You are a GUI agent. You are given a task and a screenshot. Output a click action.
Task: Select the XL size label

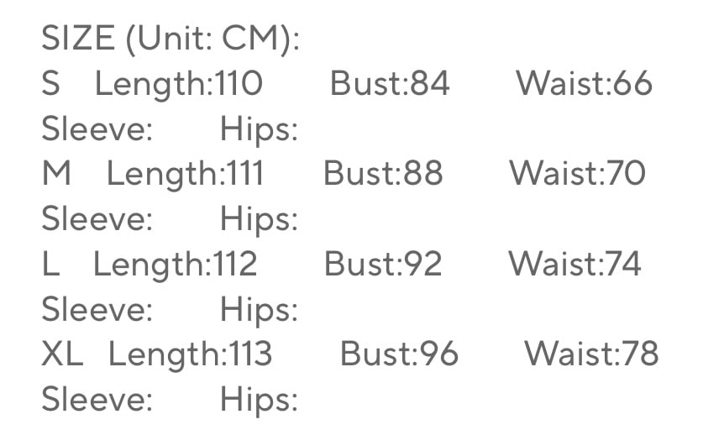coord(62,355)
